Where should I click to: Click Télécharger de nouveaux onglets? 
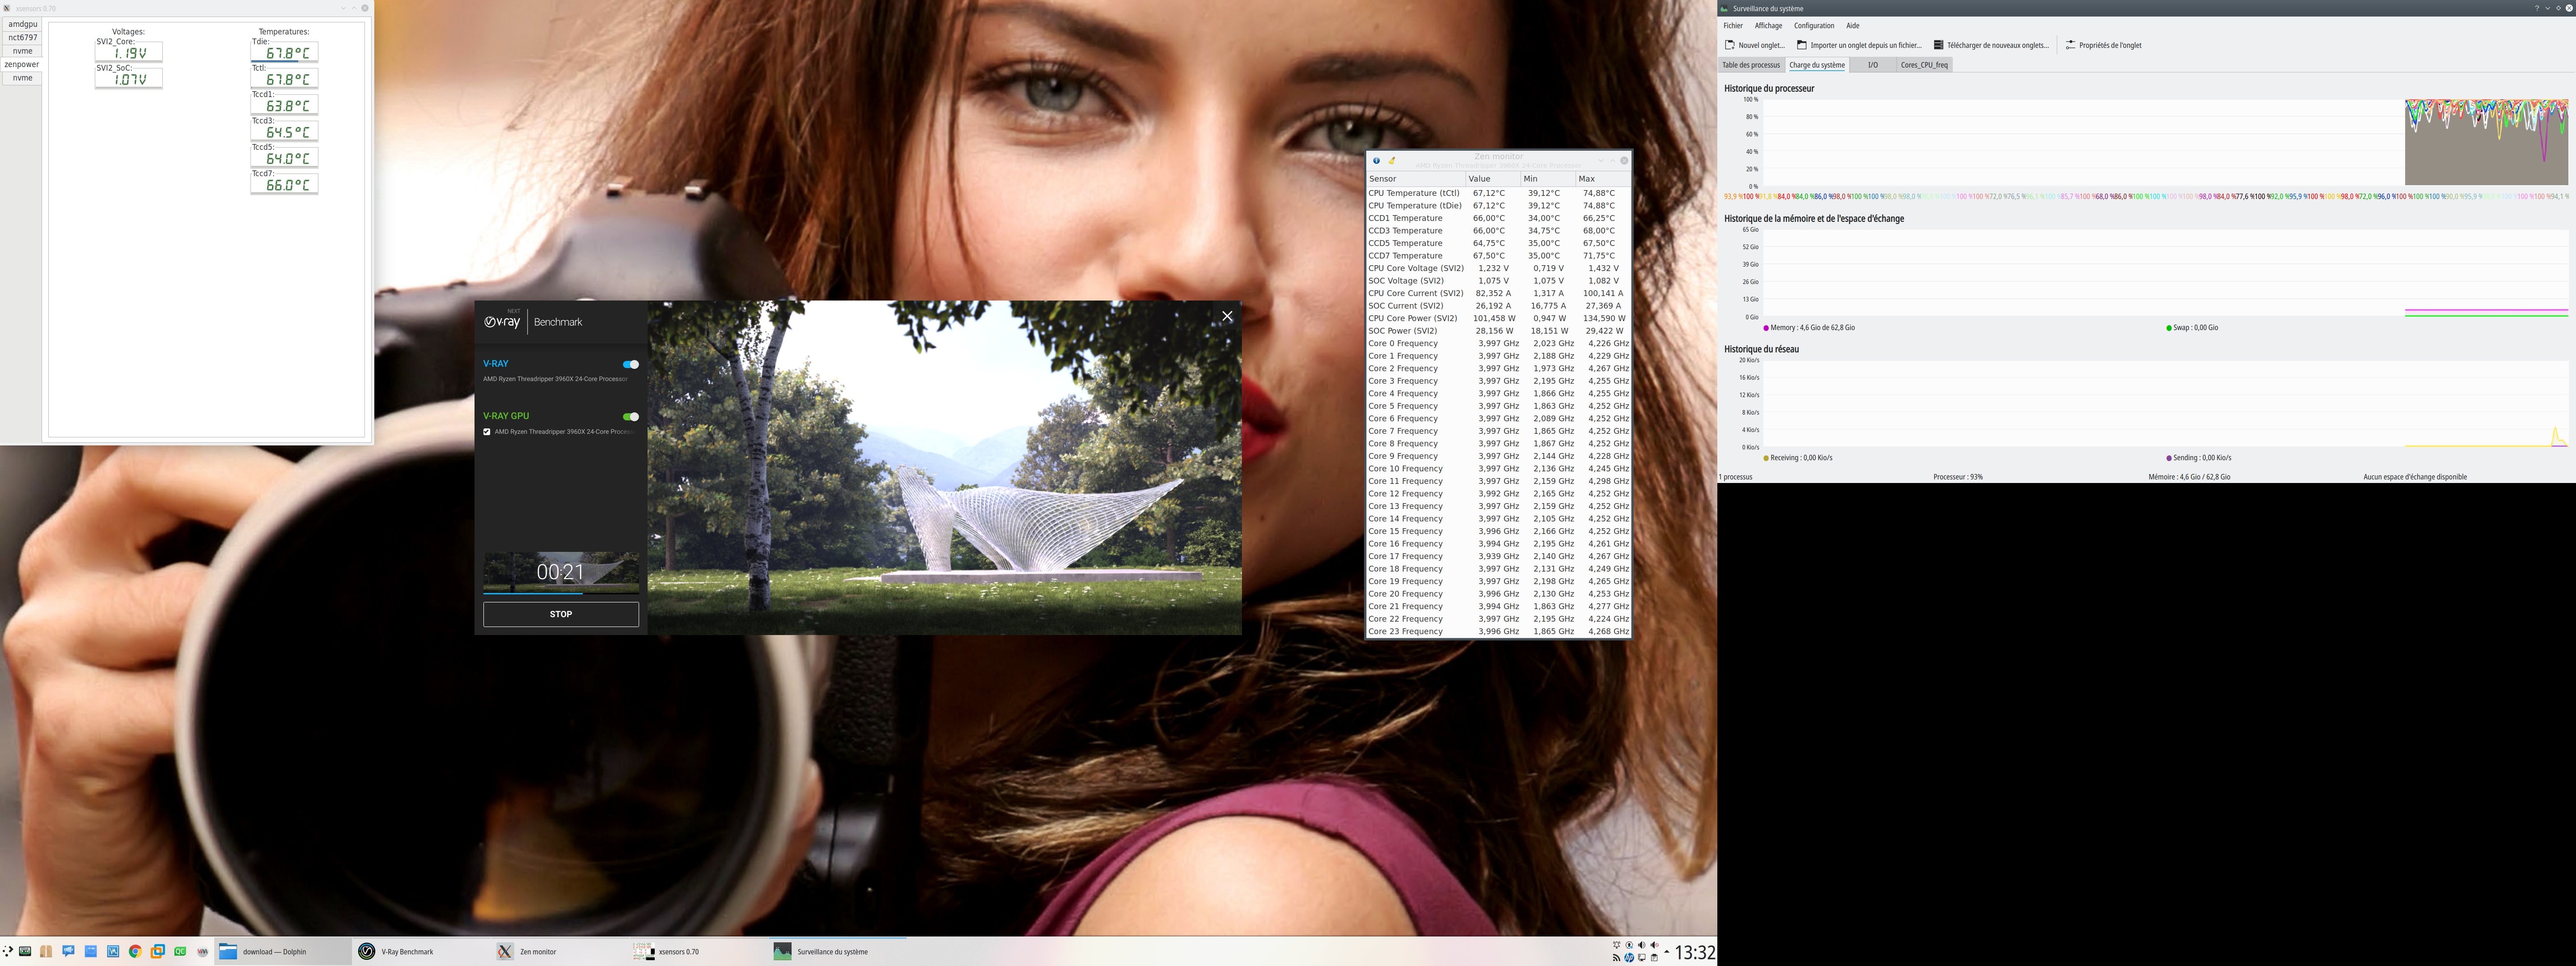[x=1991, y=45]
